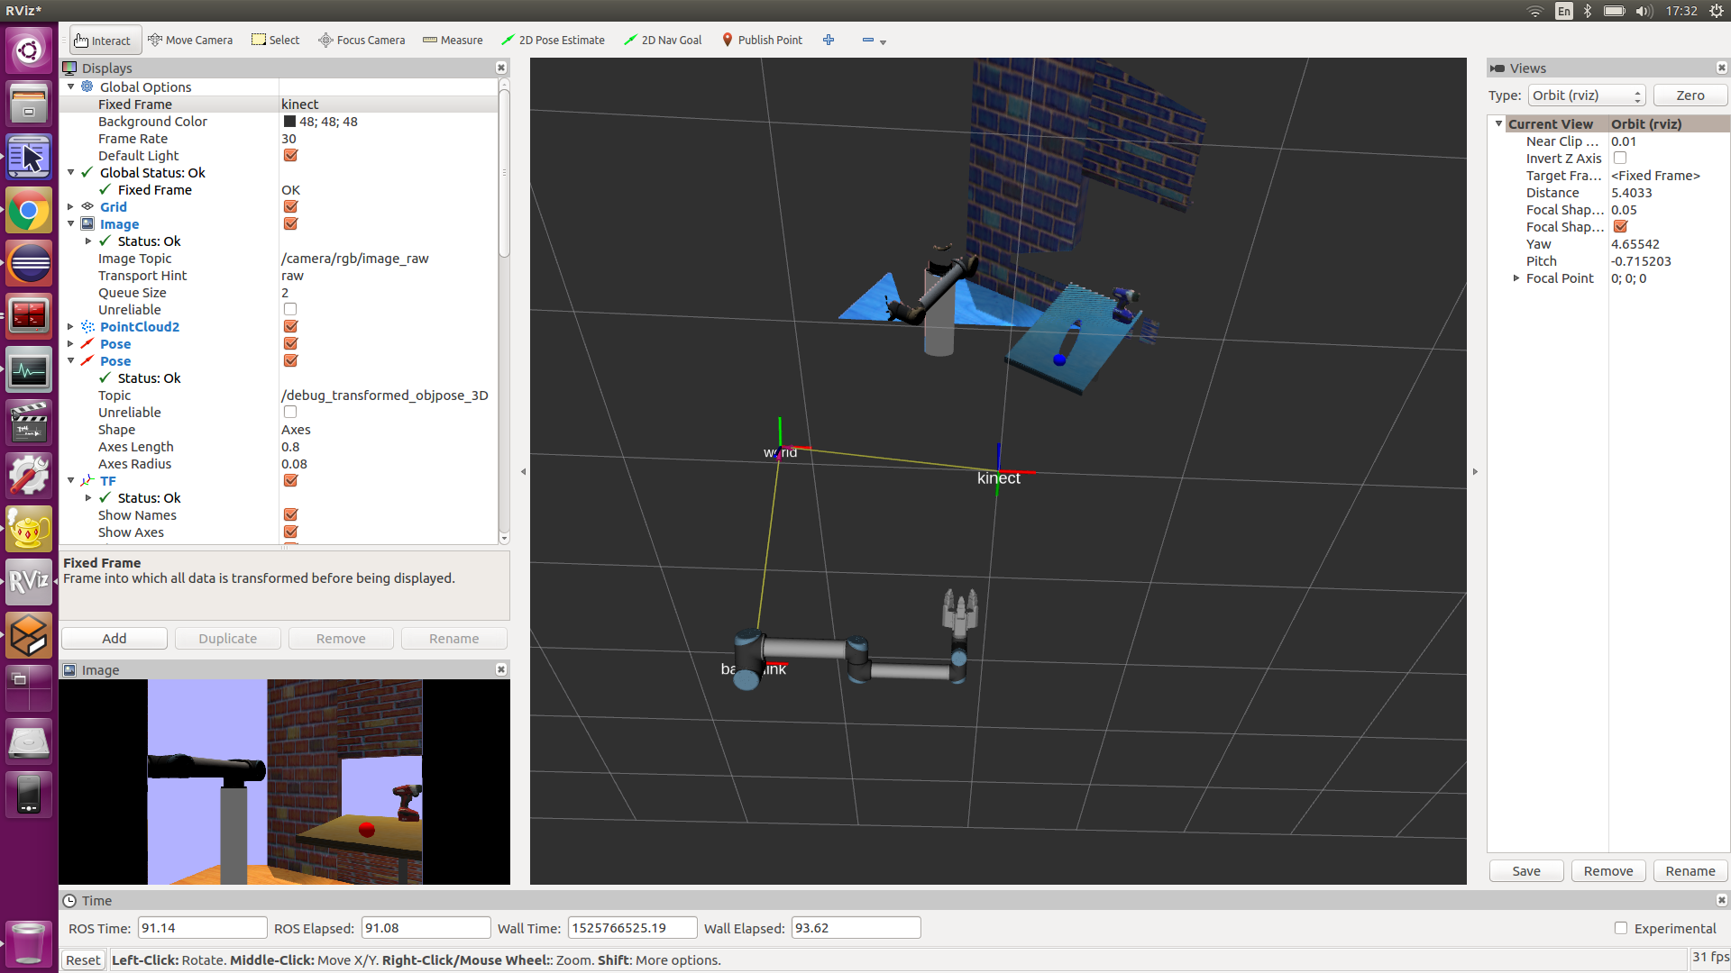Toggle the Image display checkbox
The width and height of the screenshot is (1731, 973).
[290, 224]
